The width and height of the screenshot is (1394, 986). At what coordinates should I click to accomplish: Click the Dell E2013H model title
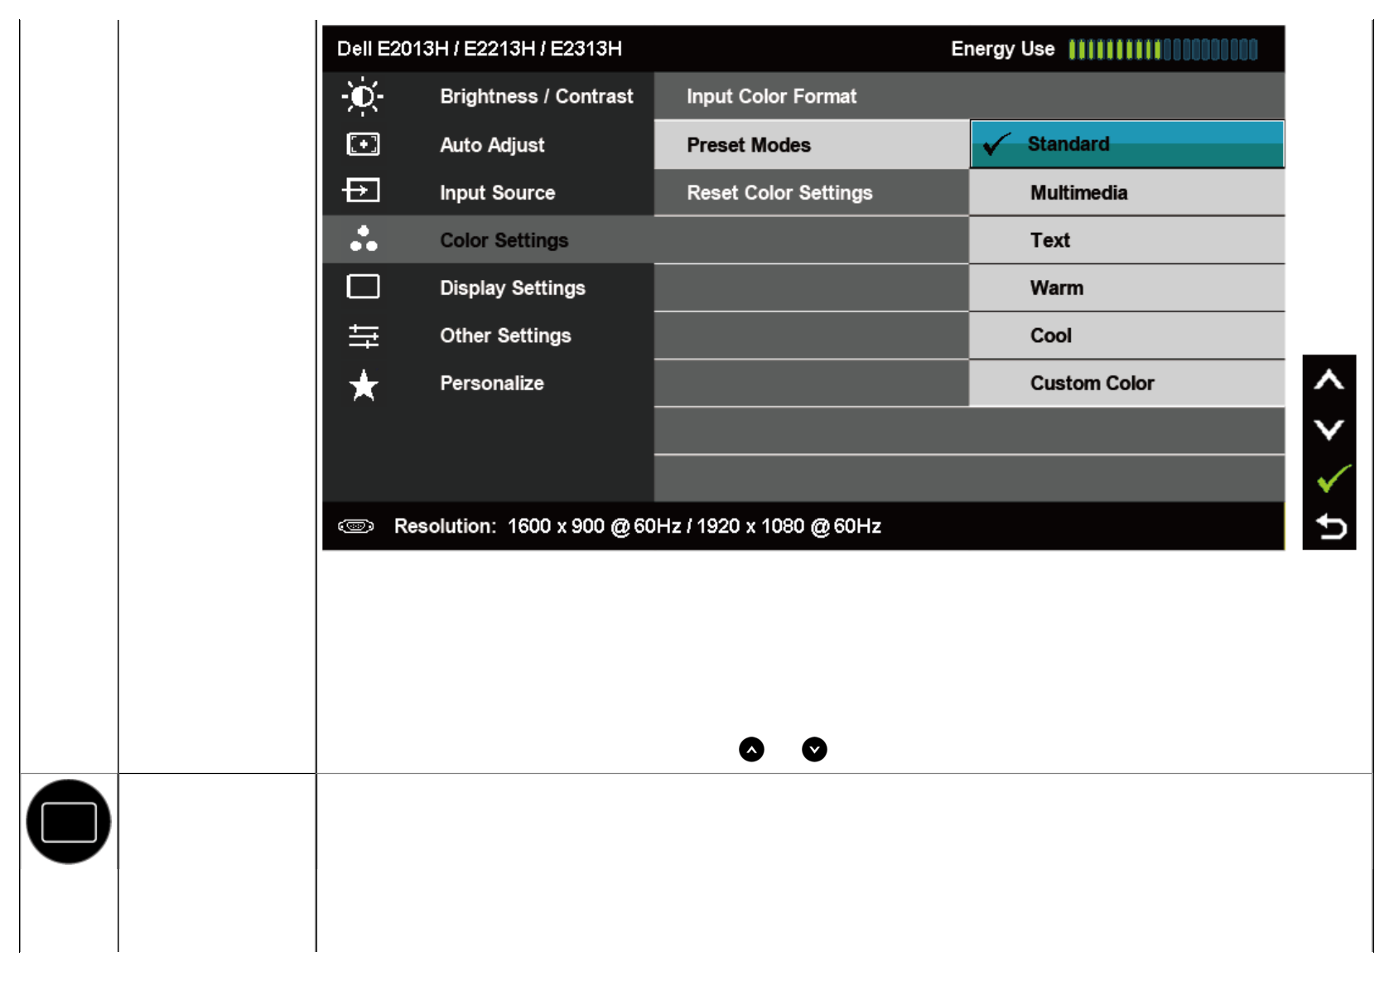coord(480,49)
